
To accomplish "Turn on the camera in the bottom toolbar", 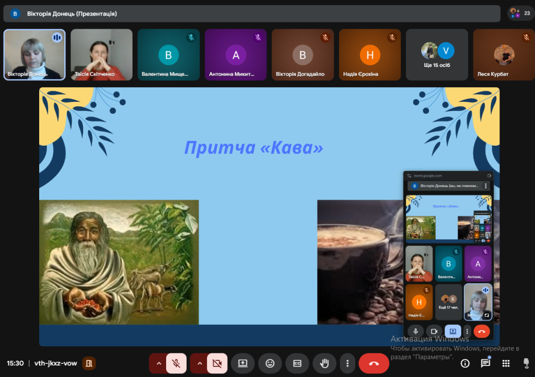I will point(217,363).
